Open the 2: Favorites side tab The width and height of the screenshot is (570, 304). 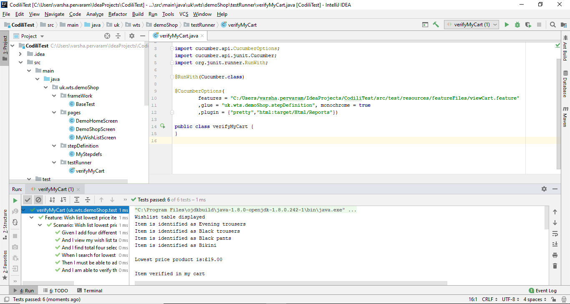point(5,264)
